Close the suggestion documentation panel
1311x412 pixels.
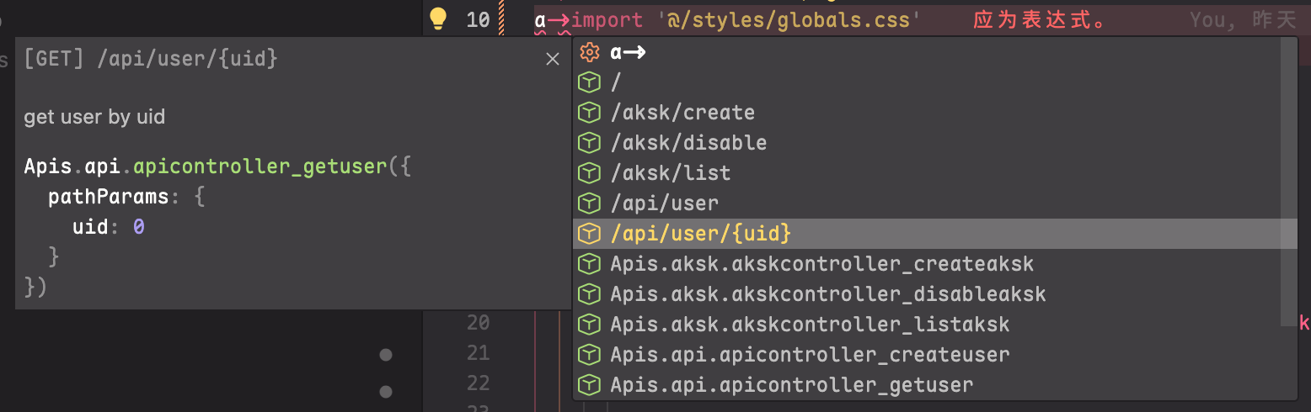(553, 59)
